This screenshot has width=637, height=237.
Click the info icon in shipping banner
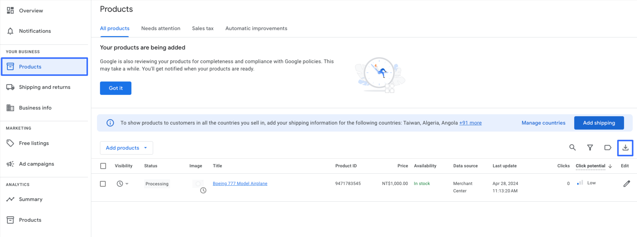[x=110, y=123]
